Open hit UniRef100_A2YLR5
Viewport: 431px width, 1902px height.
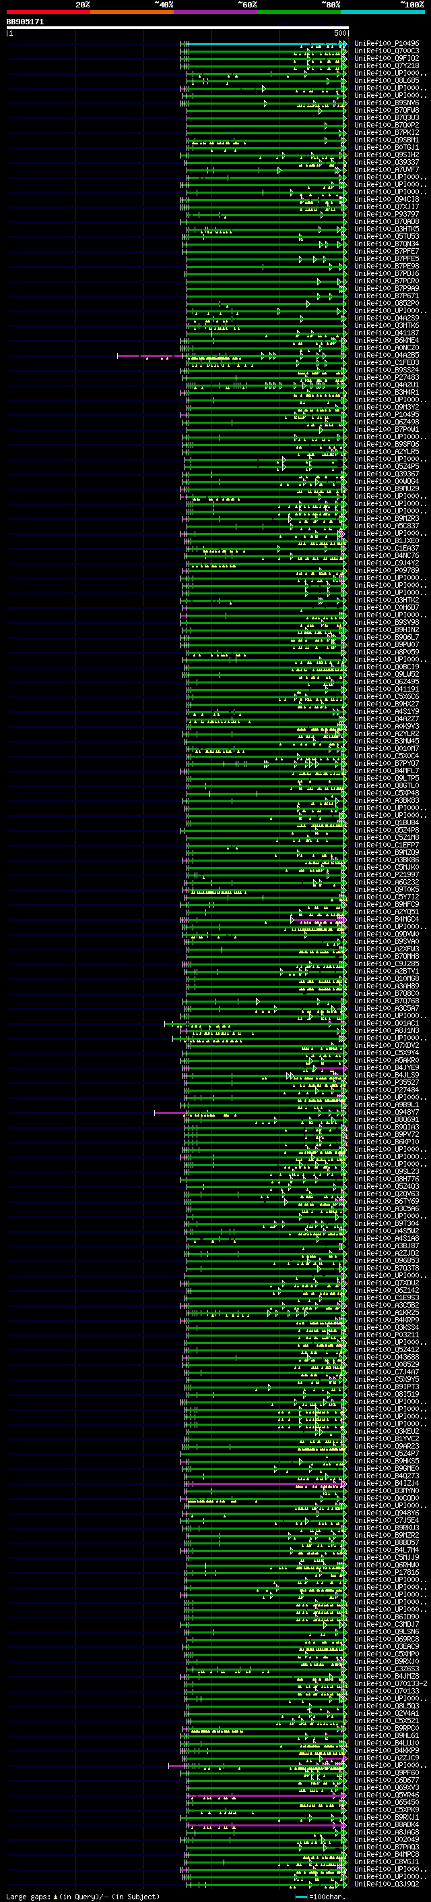click(387, 452)
